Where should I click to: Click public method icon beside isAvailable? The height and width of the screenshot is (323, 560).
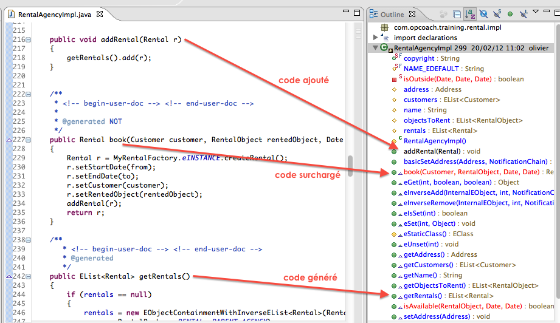pos(394,307)
